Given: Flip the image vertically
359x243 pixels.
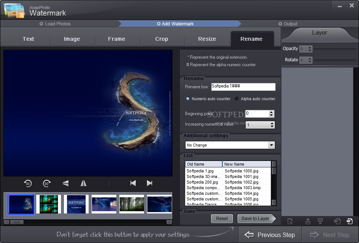Looking at the screenshot, I should coord(65,183).
